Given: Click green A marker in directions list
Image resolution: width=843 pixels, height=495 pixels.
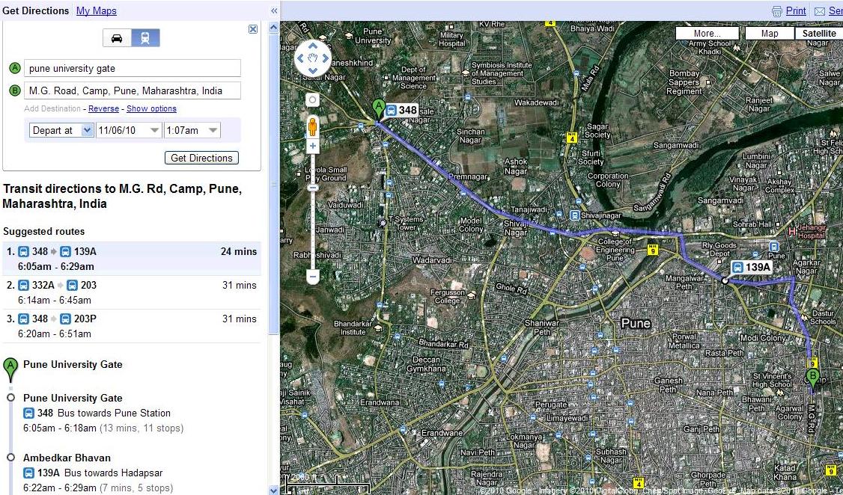Looking at the screenshot, I should coord(10,369).
